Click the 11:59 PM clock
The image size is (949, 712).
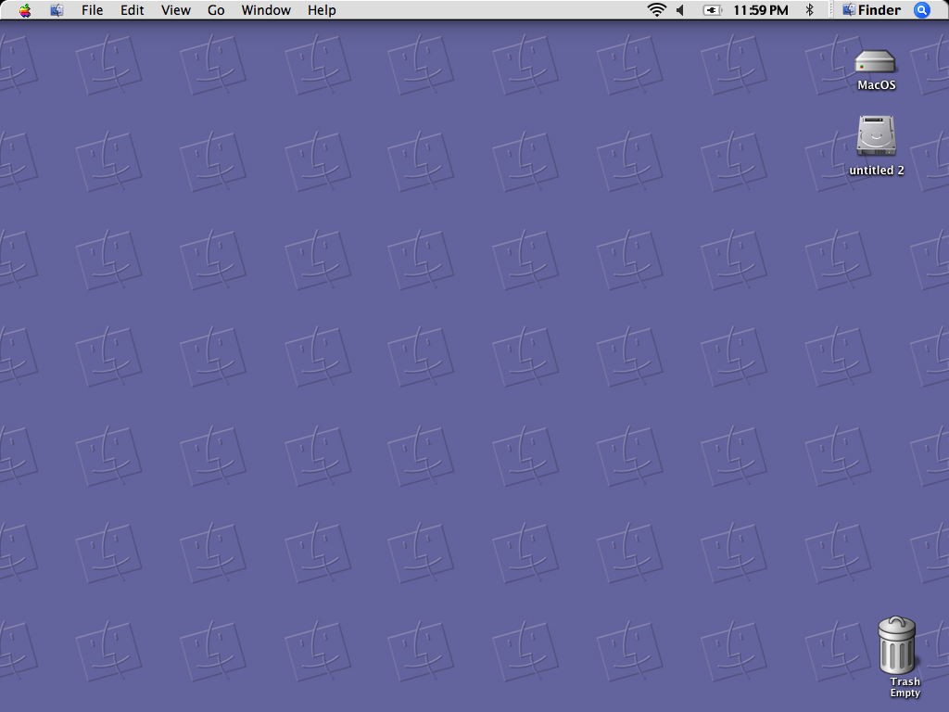tap(761, 10)
